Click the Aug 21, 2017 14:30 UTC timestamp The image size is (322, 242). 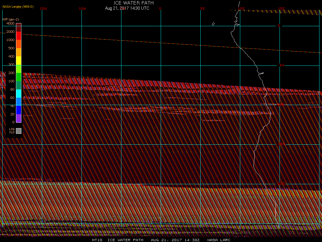point(127,8)
